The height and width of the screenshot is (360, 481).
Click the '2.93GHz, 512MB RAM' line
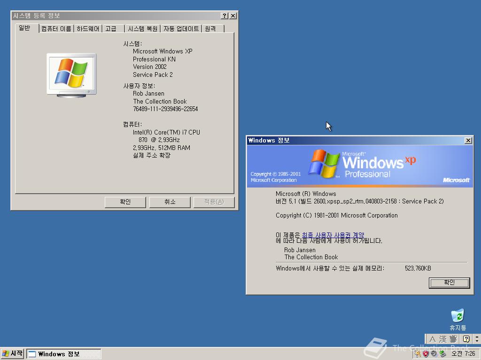click(x=162, y=148)
